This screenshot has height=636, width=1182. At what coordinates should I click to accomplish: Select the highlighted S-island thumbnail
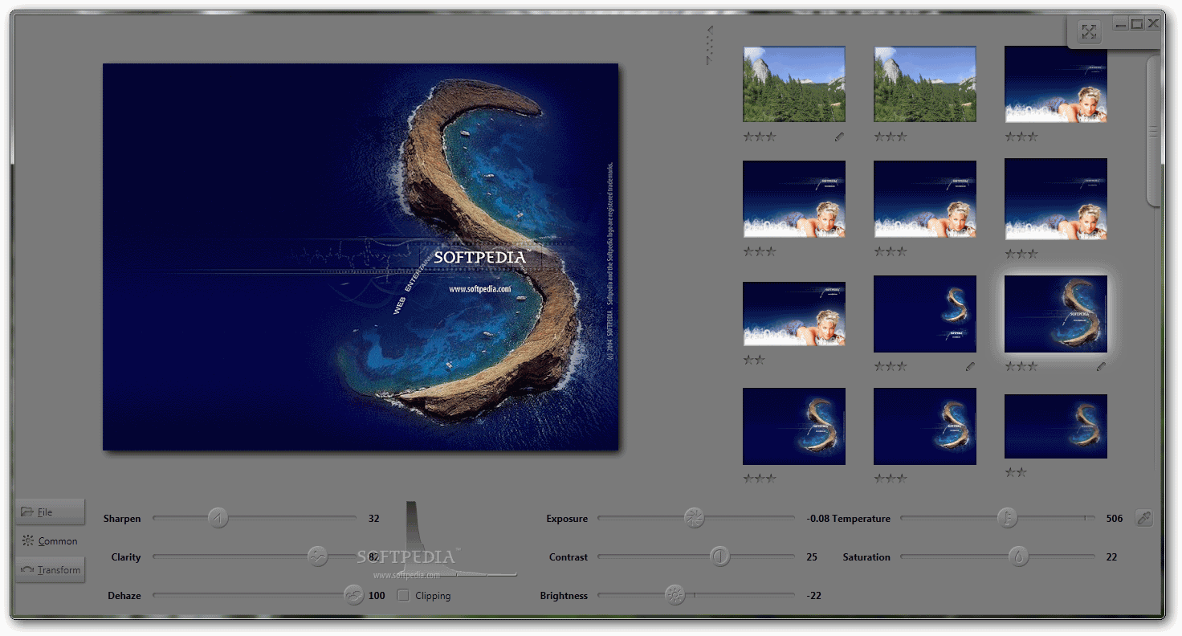(x=1056, y=314)
